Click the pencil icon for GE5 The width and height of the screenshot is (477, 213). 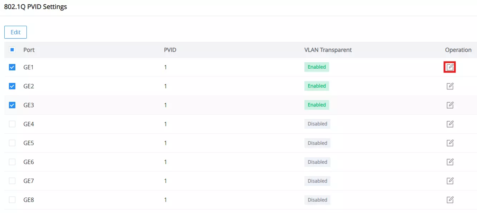coord(450,143)
